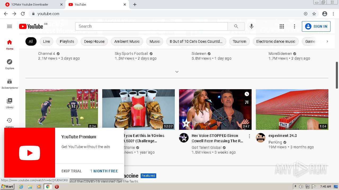
Task: Open football free kick video thumbnail
Action: point(62,110)
